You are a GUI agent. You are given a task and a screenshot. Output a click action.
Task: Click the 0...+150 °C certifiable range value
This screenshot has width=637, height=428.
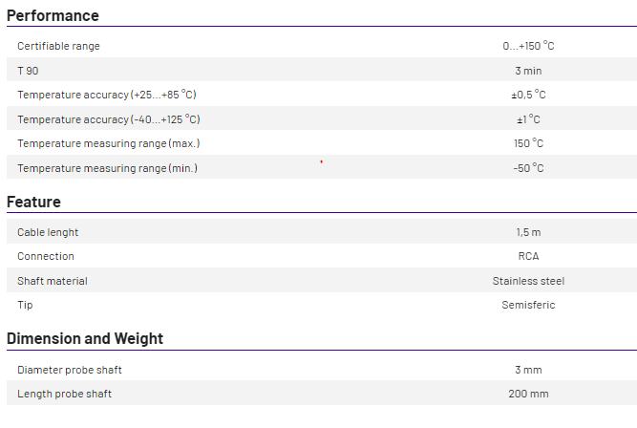528,46
